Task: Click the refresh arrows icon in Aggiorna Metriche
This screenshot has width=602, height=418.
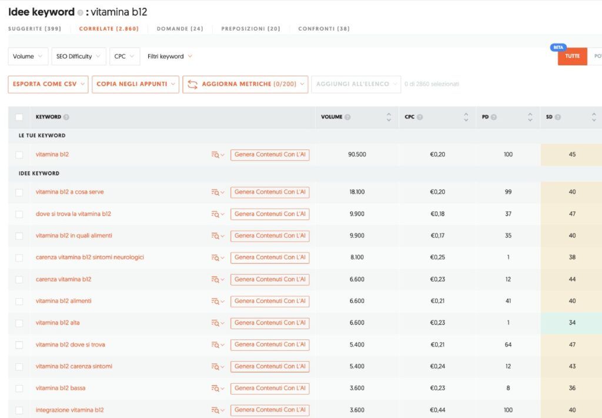Action: pyautogui.click(x=193, y=85)
